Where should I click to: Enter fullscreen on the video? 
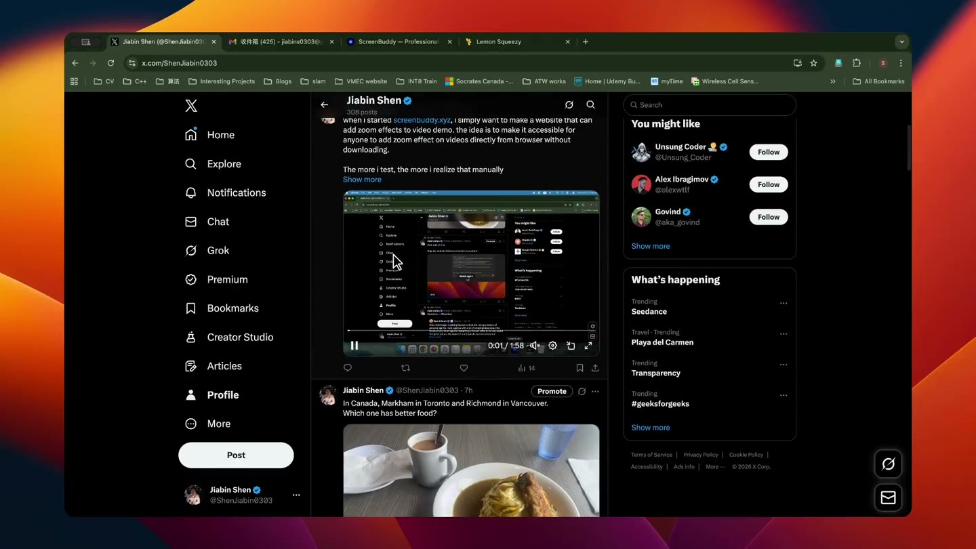[x=588, y=346]
